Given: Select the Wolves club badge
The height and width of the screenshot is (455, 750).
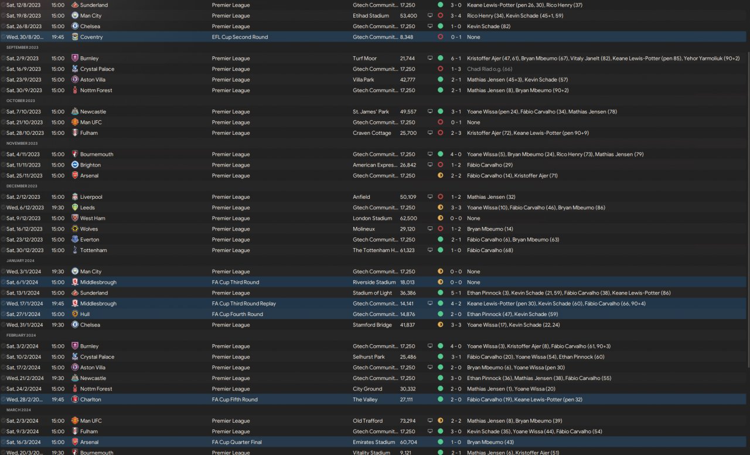Looking at the screenshot, I should [x=74, y=229].
